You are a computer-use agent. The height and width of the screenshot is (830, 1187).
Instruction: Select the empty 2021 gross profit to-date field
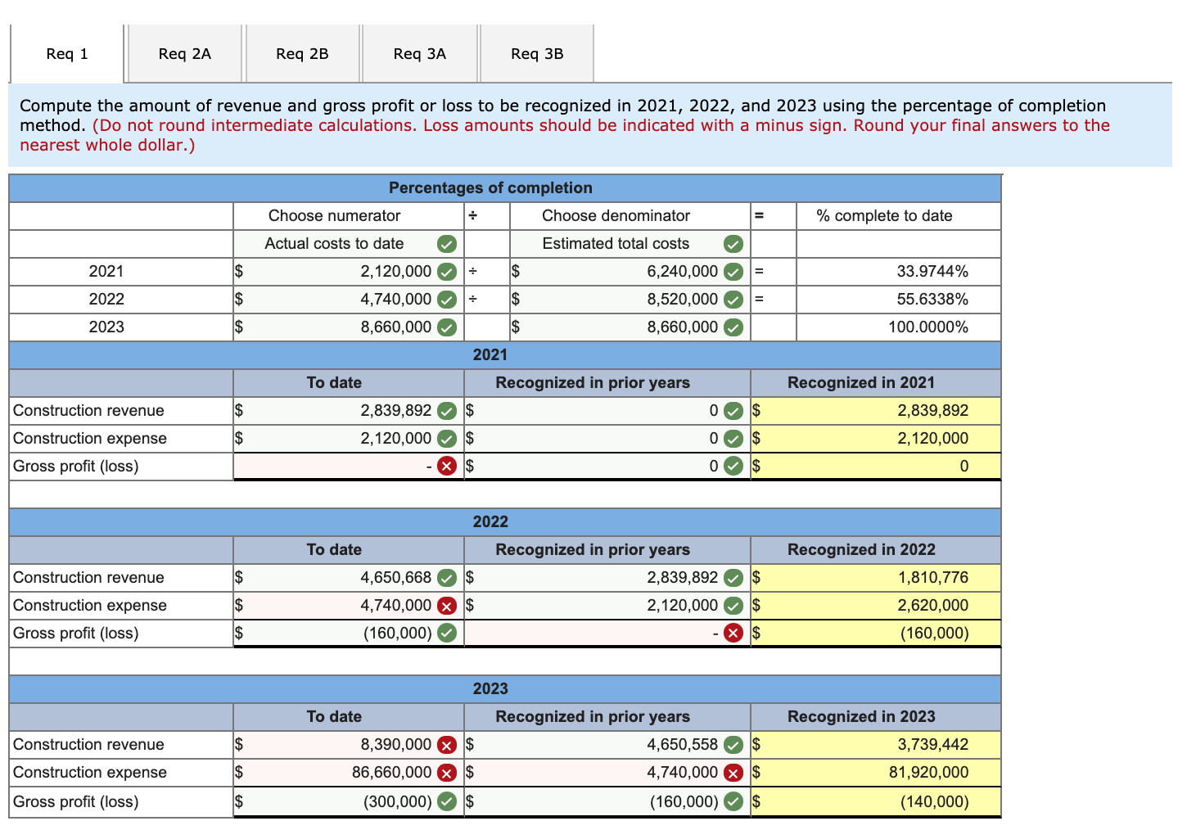[x=349, y=467]
